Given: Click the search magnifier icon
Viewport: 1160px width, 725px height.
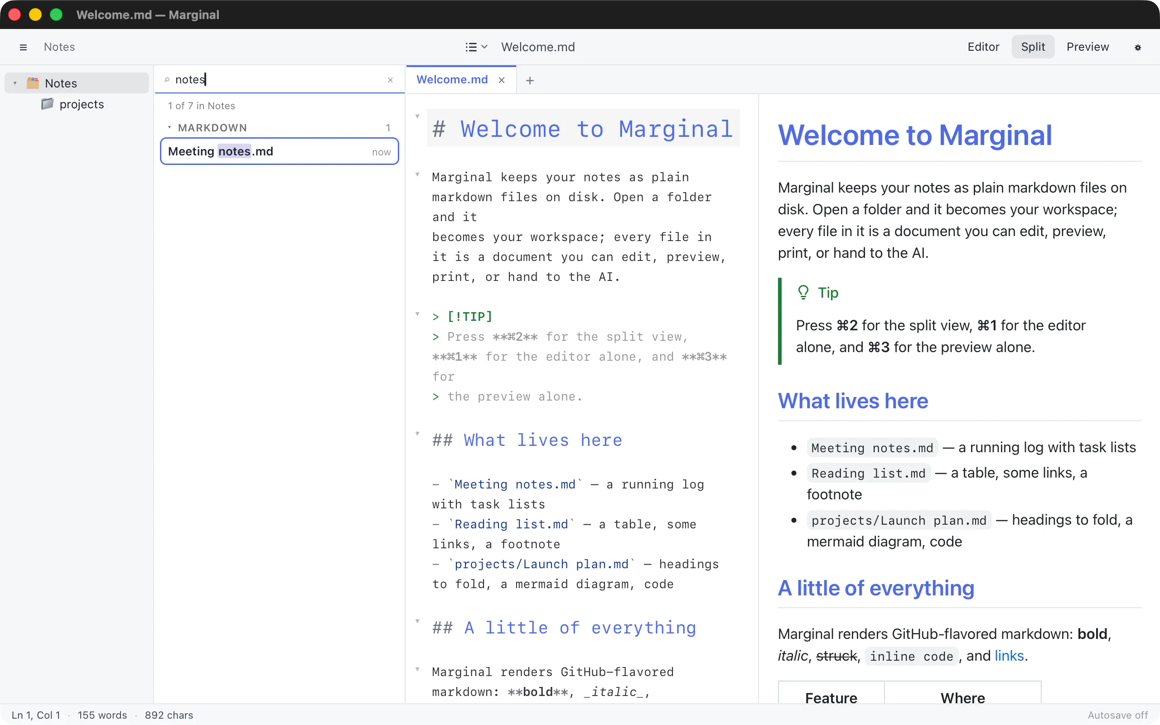Looking at the screenshot, I should (x=167, y=80).
